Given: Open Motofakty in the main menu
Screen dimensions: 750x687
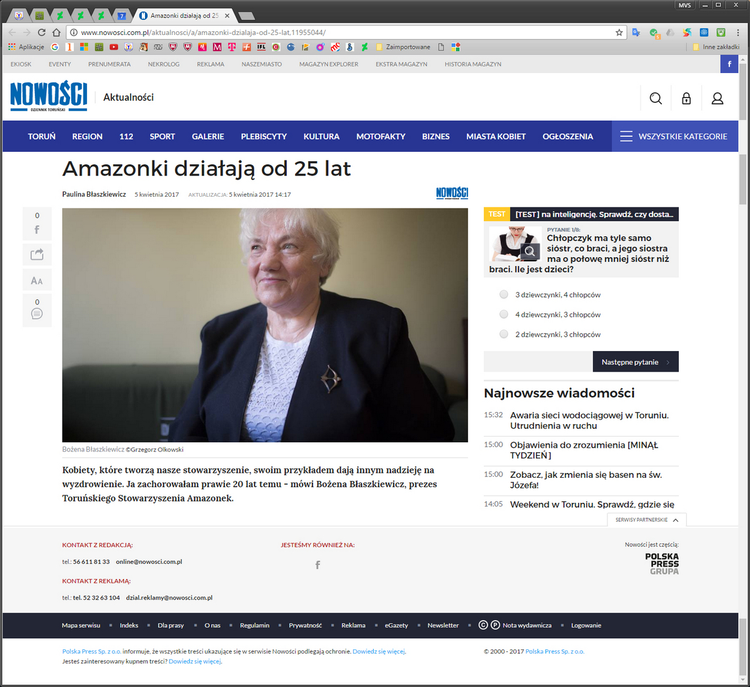Looking at the screenshot, I should pyautogui.click(x=381, y=136).
